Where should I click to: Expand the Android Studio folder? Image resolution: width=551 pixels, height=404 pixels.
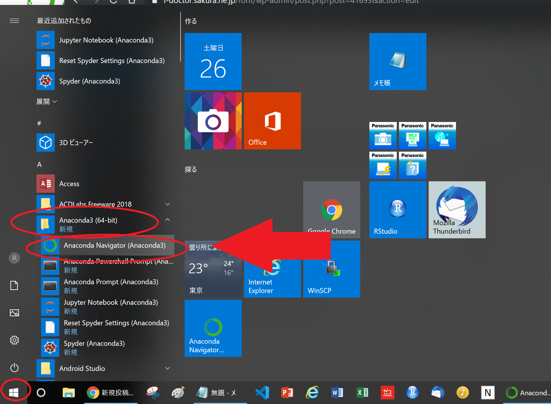pyautogui.click(x=106, y=368)
